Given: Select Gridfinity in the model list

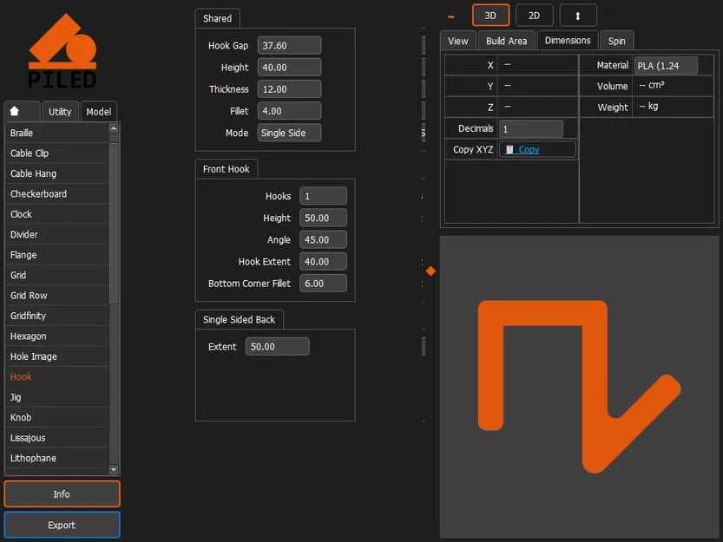Looking at the screenshot, I should [x=57, y=316].
